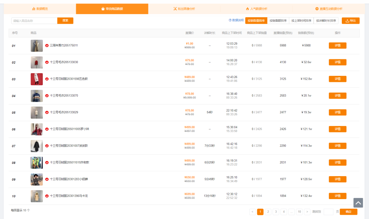Sort by 按讲解时长排序

(x=326, y=21)
